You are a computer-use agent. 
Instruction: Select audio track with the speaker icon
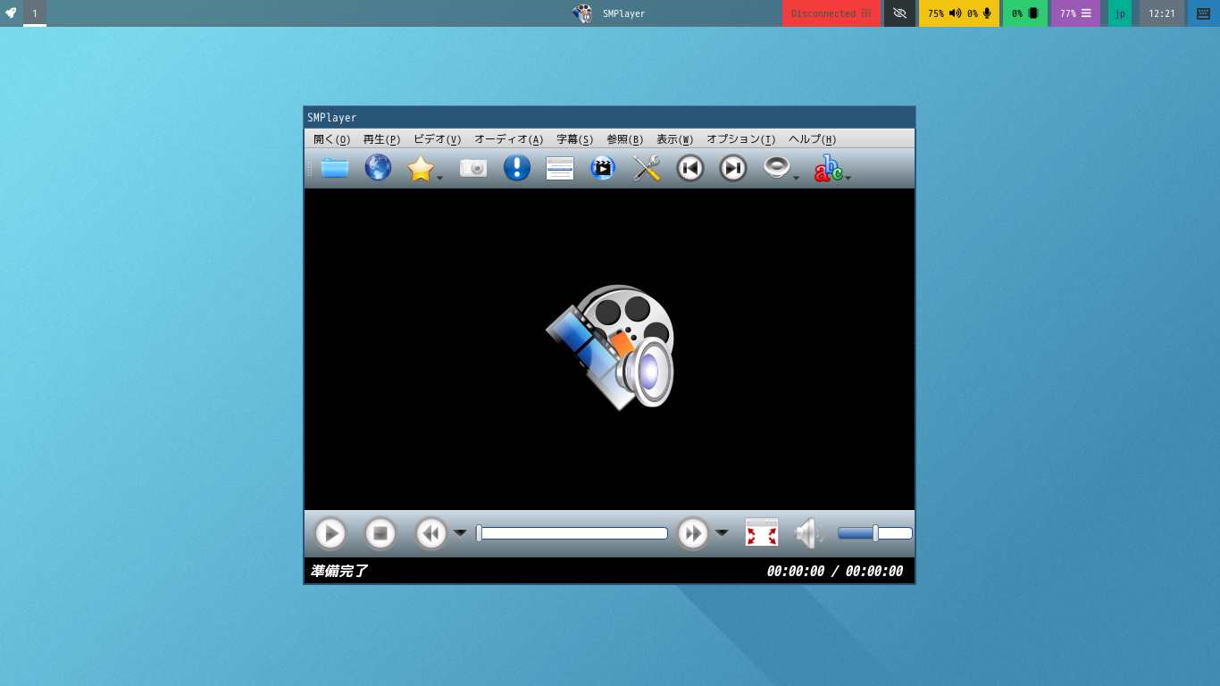[x=777, y=168]
